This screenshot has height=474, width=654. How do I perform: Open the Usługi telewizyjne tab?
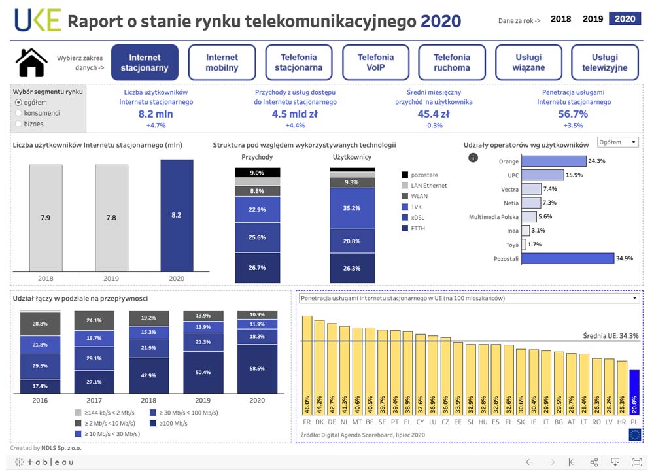(605, 63)
